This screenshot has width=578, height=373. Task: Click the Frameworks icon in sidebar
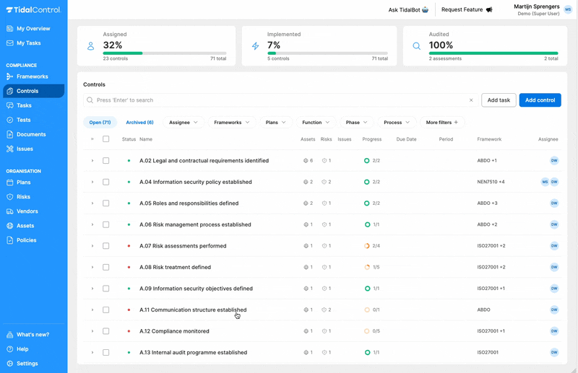(9, 76)
